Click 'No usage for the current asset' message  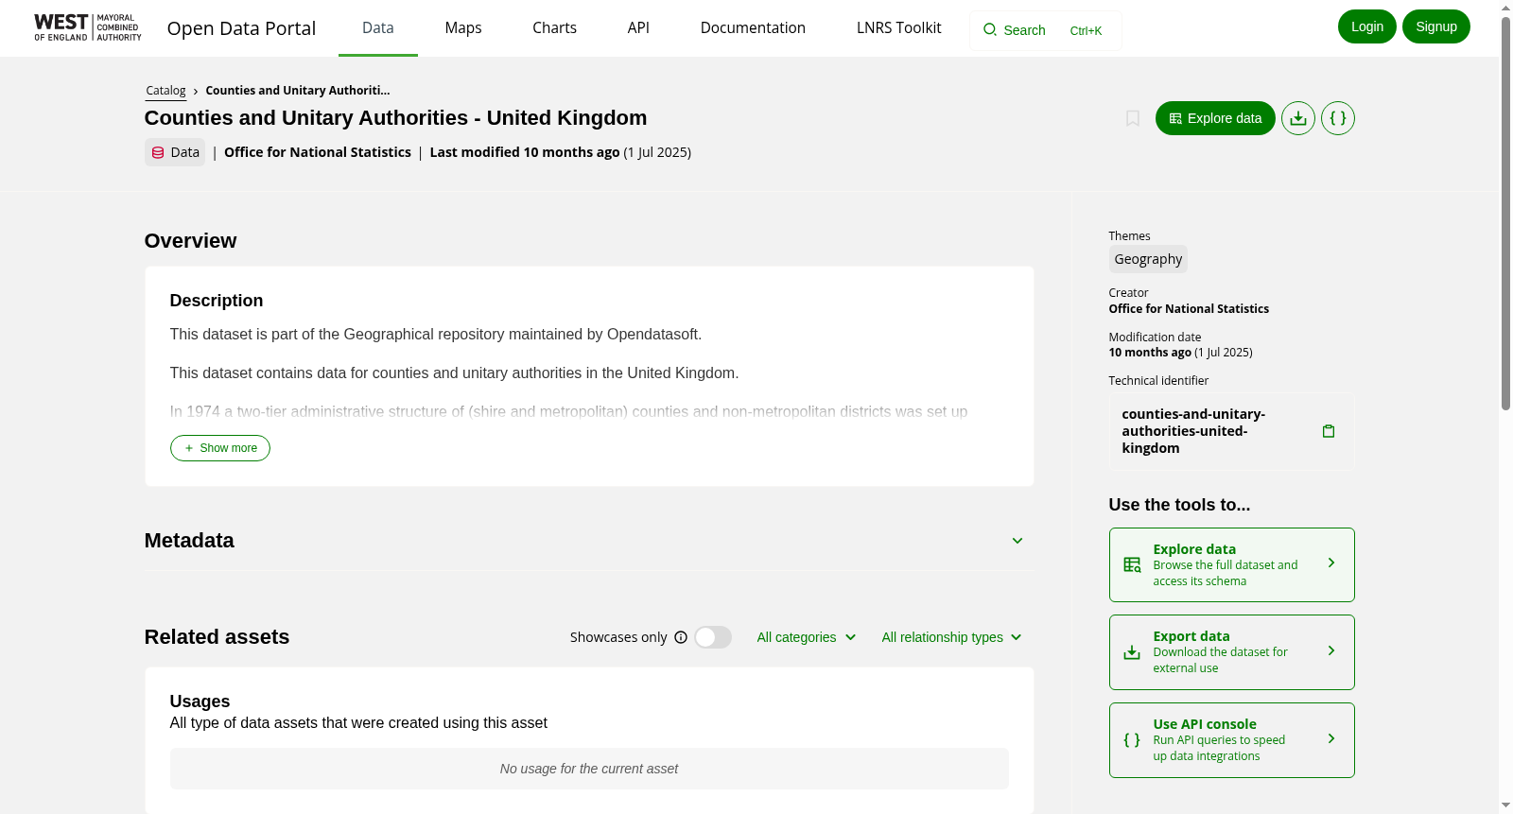click(x=589, y=769)
